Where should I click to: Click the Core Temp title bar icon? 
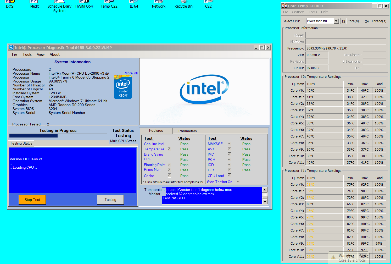click(x=284, y=6)
